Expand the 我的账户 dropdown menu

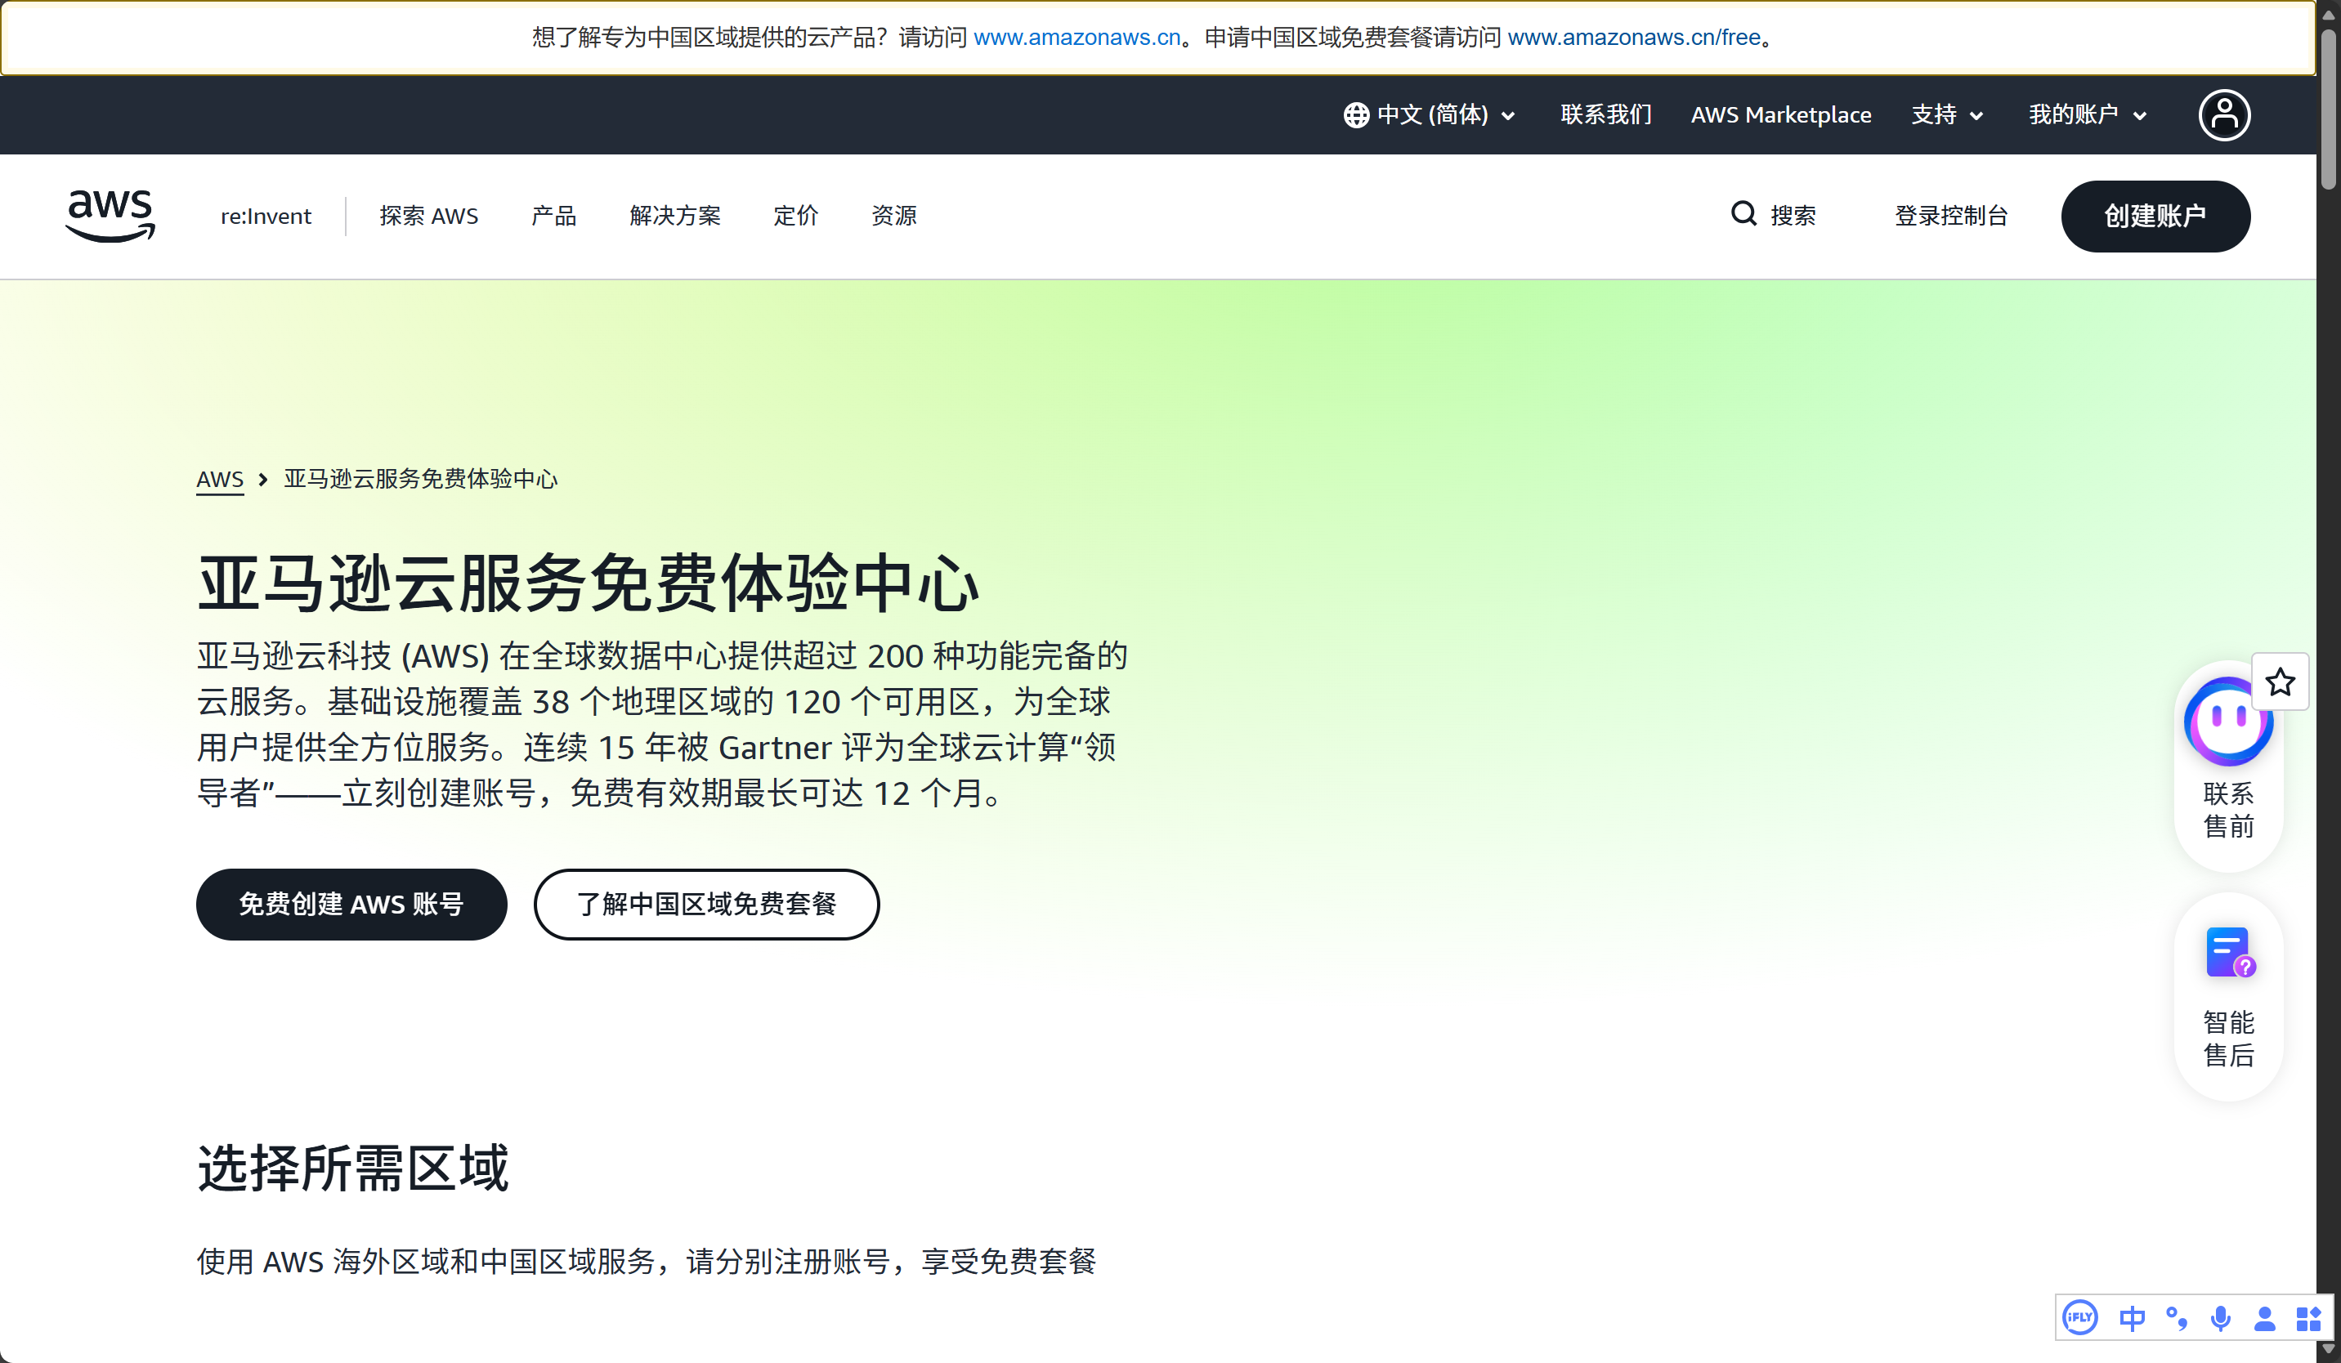[2088, 115]
